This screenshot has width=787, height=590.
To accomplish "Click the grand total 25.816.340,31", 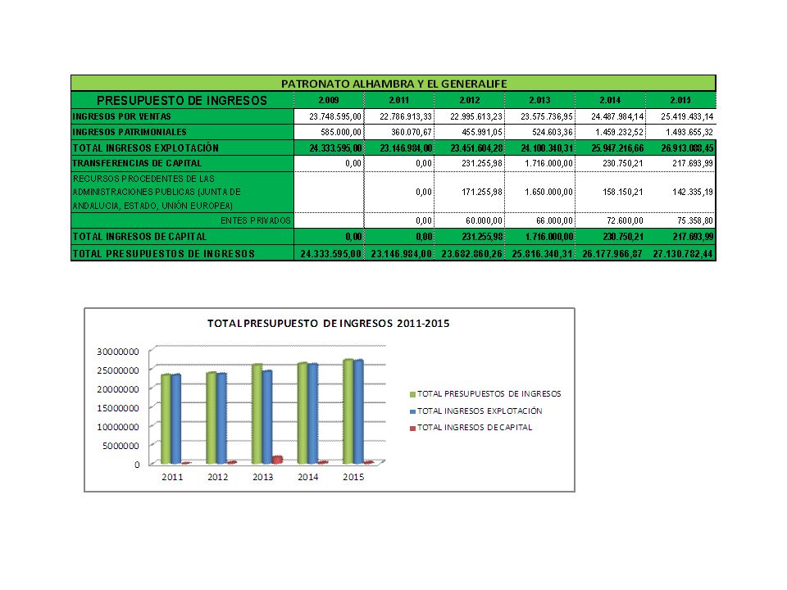I will 542,254.
